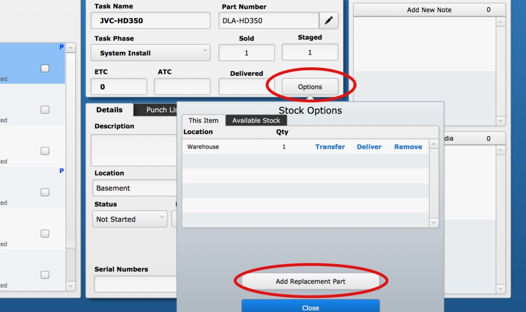
Task: Open the Status dropdown showing Not Started
Action: coord(129,219)
